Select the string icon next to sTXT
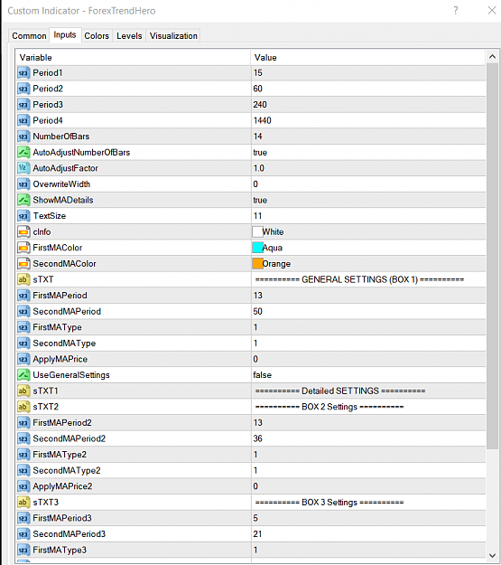 point(23,279)
